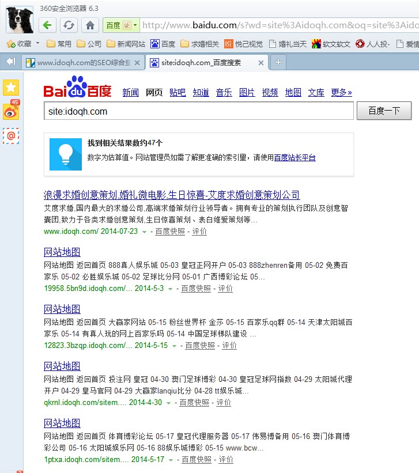Click the dog profile avatar

point(20,20)
